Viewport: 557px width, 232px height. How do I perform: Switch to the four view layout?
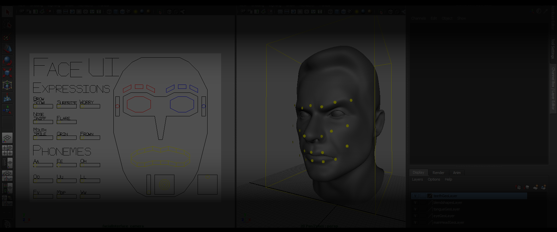7,150
